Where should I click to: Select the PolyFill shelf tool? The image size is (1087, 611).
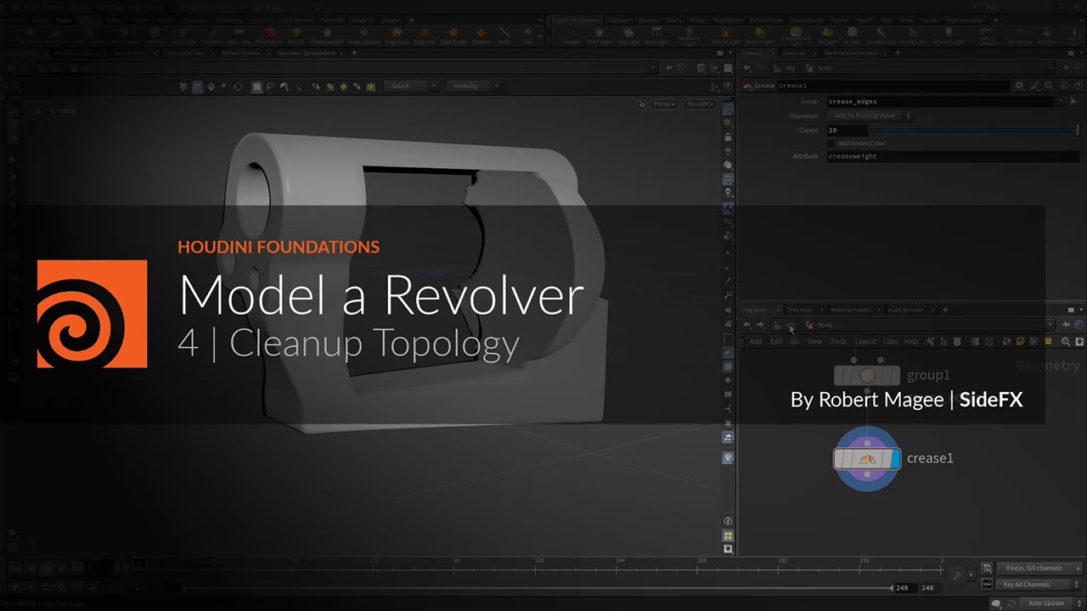[296, 35]
